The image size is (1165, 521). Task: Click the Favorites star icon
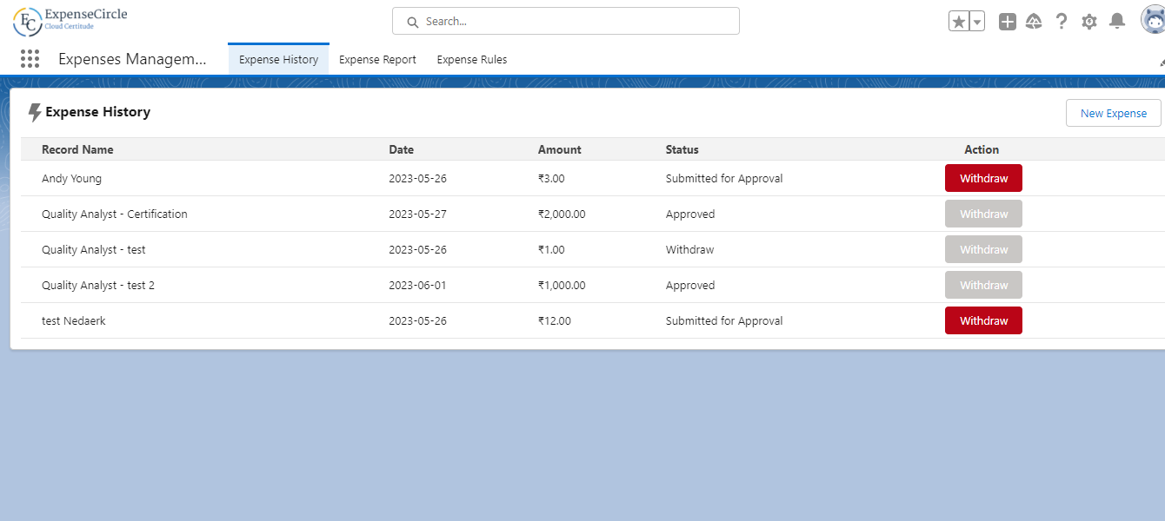tap(959, 22)
